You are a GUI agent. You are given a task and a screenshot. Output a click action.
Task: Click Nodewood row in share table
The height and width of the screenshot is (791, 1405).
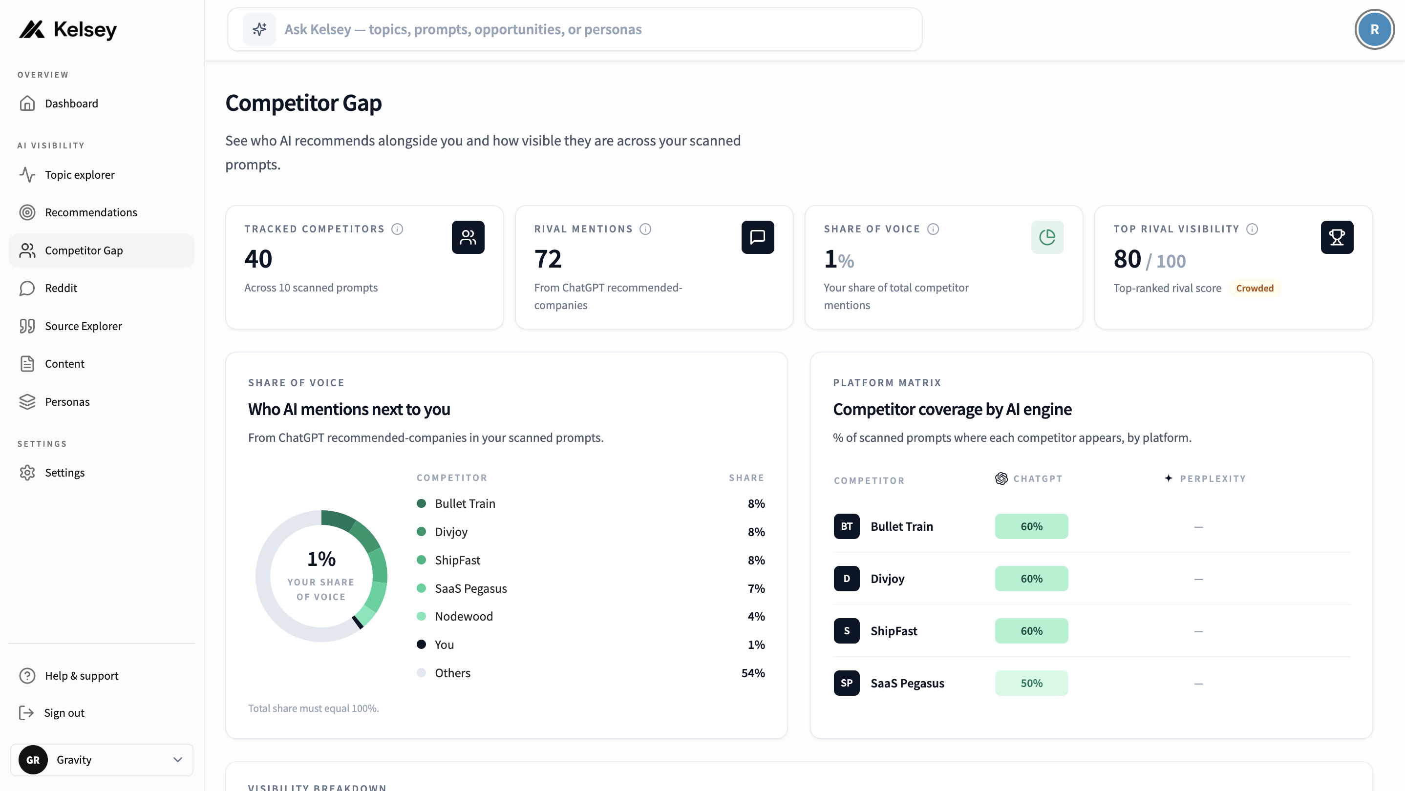click(590, 616)
